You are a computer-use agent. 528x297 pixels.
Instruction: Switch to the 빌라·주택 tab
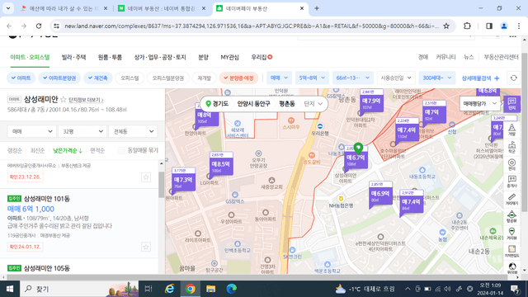(x=73, y=57)
